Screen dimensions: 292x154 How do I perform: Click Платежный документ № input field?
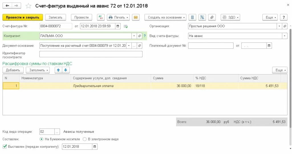pyautogui.click(x=211, y=46)
